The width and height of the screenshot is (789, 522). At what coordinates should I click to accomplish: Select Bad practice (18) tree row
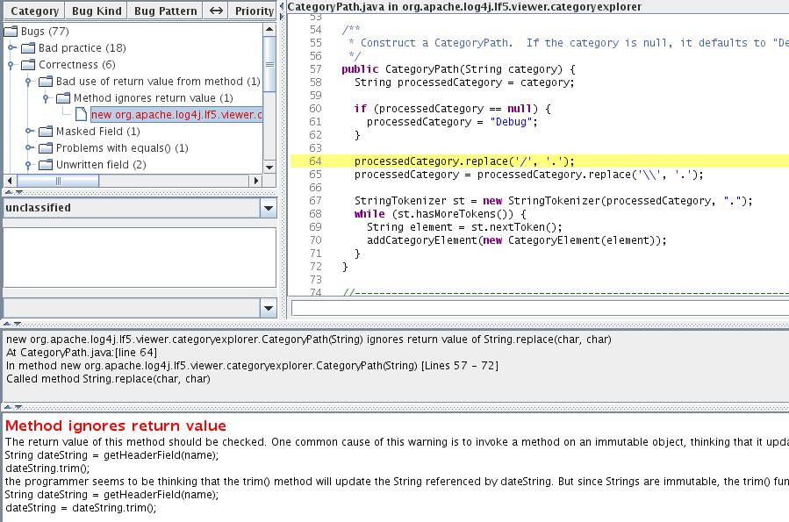82,47
